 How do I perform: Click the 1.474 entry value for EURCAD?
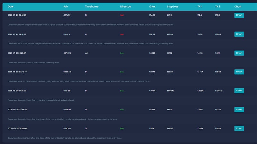(x=152, y=129)
